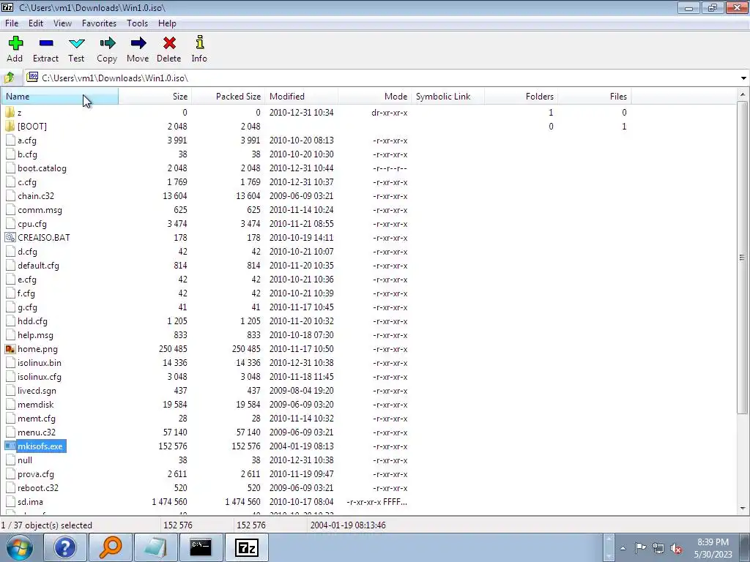Select the memdisk file name
The width and height of the screenshot is (750, 562).
click(35, 404)
